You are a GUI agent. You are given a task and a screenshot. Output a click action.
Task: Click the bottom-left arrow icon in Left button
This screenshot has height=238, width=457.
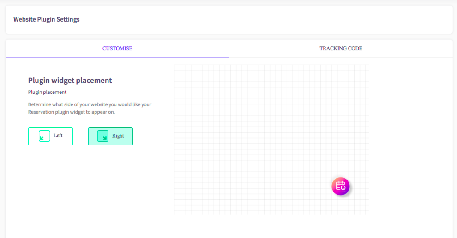[x=45, y=136]
